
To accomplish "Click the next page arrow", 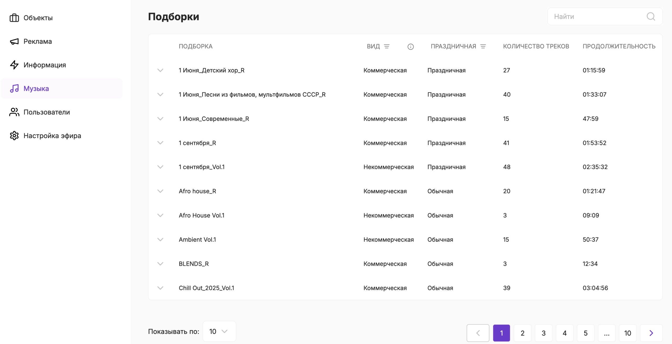I will point(651,333).
